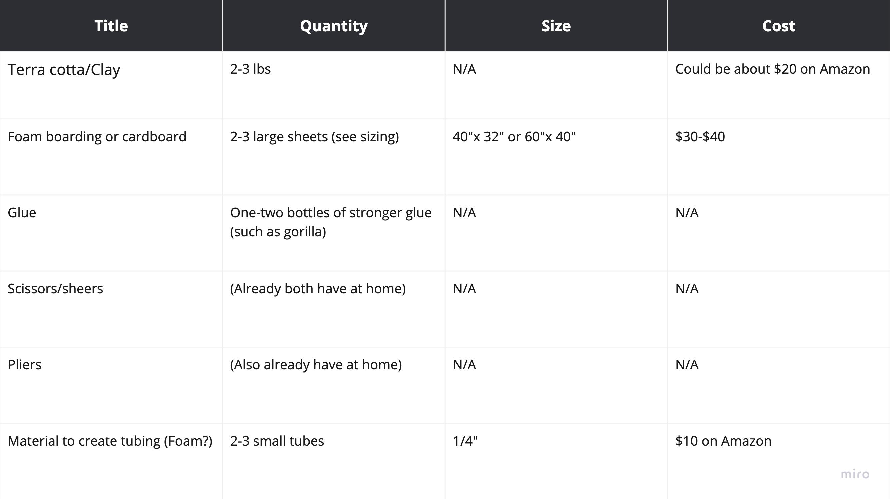Screen dimensions: 890x499
Task: Click the Pliers title cell
Action: (25, 365)
